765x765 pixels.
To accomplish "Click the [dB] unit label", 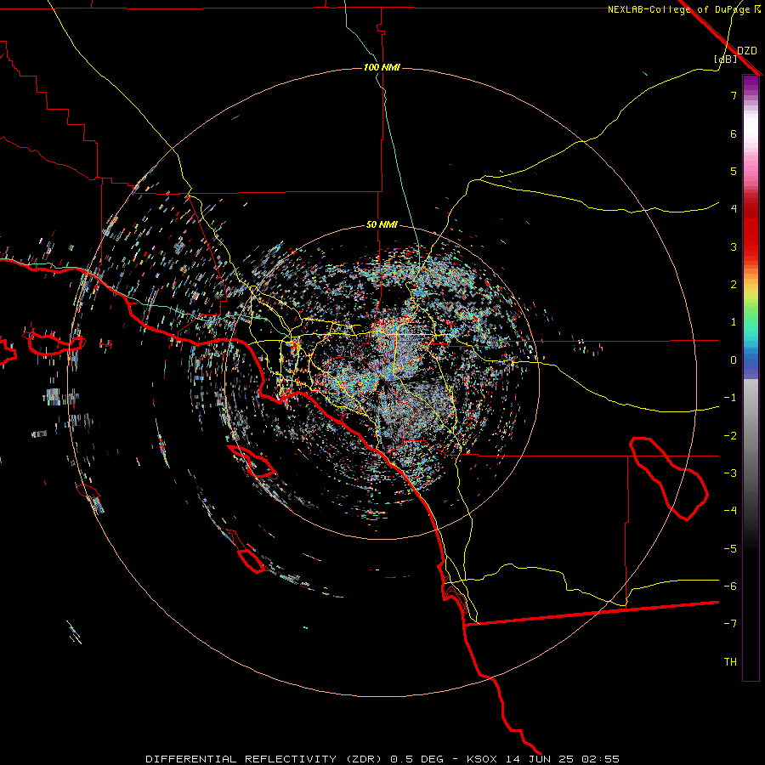I will pos(726,59).
